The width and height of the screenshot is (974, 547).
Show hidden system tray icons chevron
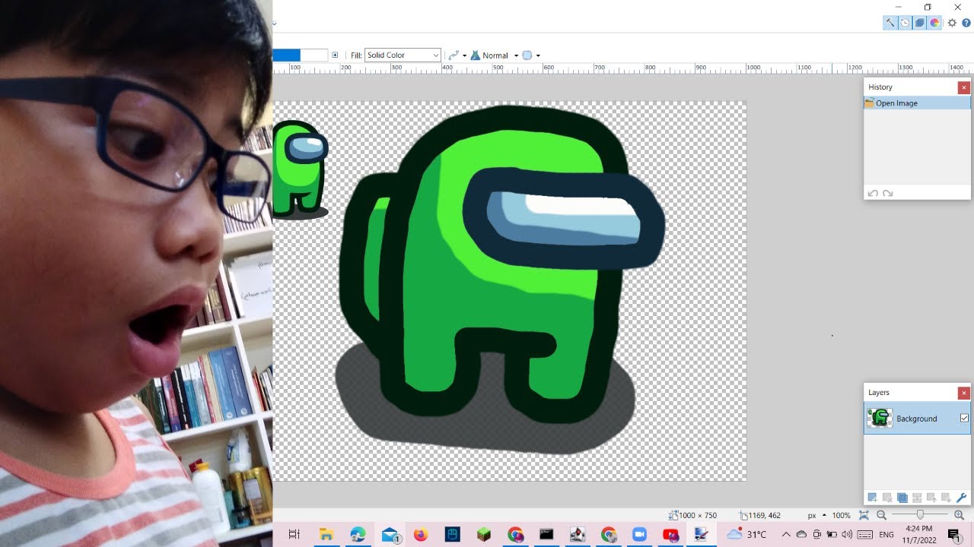point(786,535)
